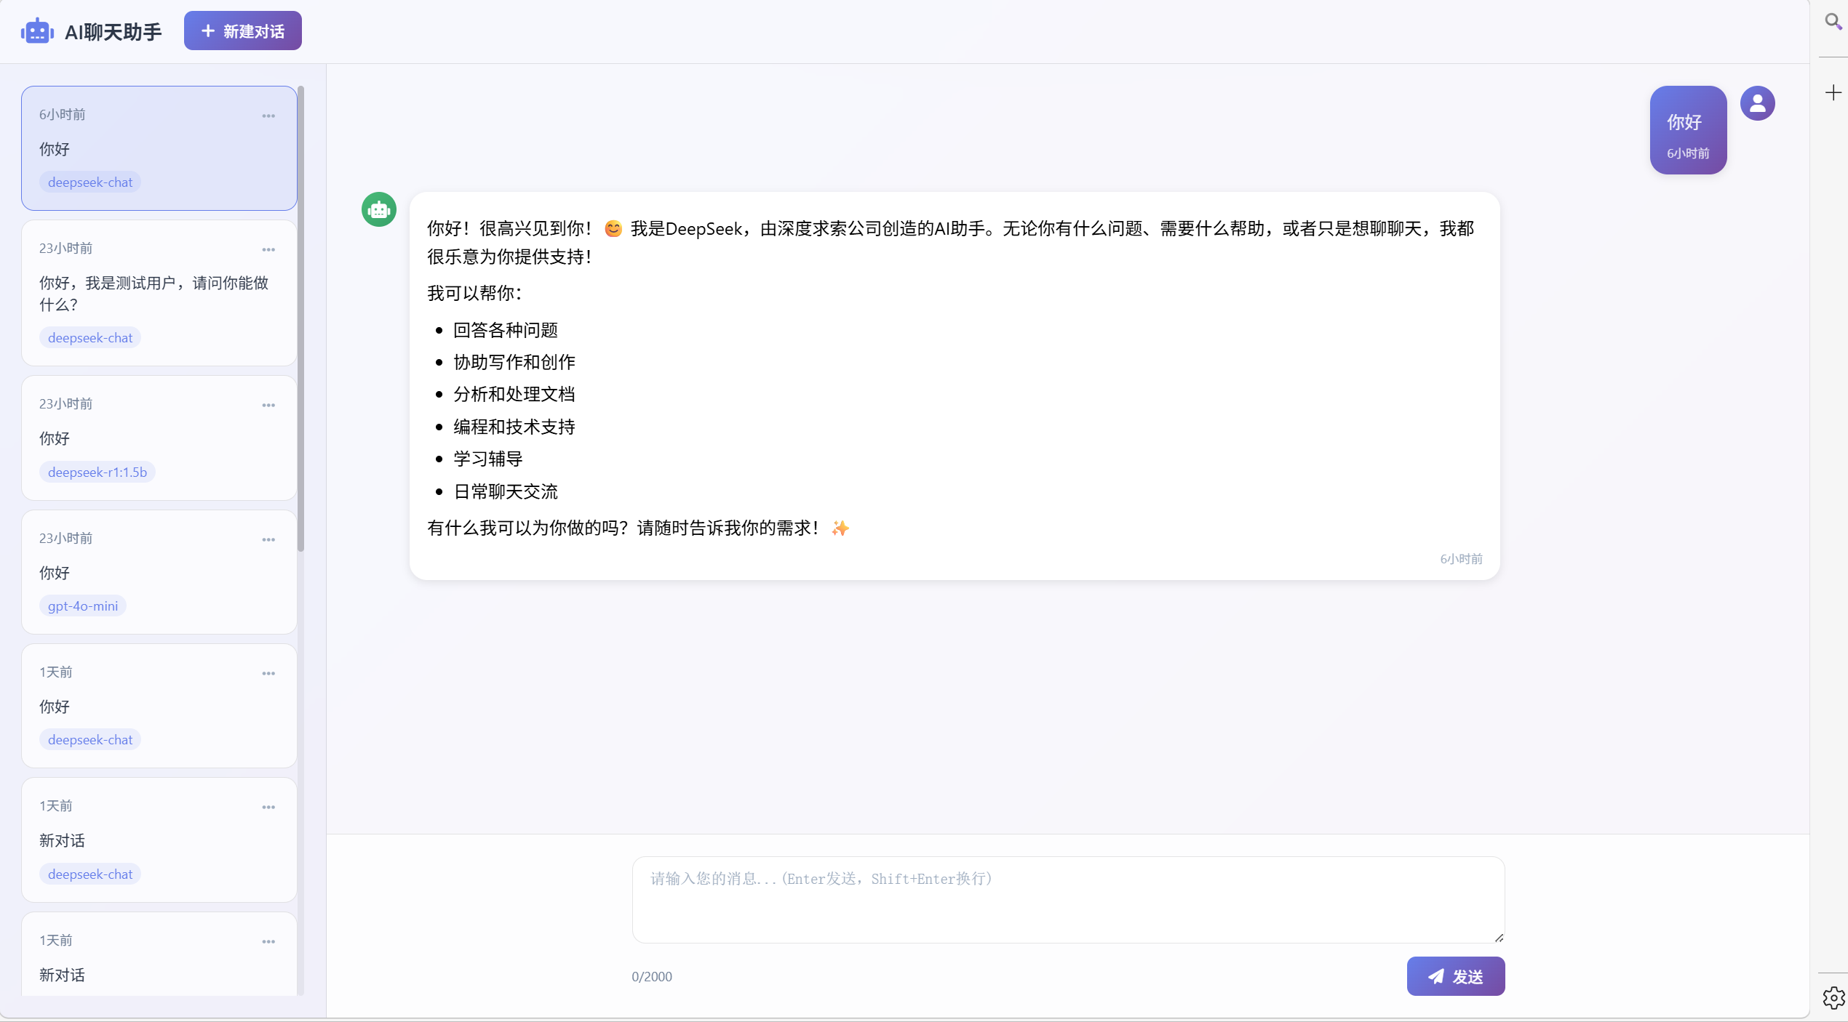Open three-dot menu of first 1天前 你好 chat
Screen dimensions: 1848x1022
point(268,673)
